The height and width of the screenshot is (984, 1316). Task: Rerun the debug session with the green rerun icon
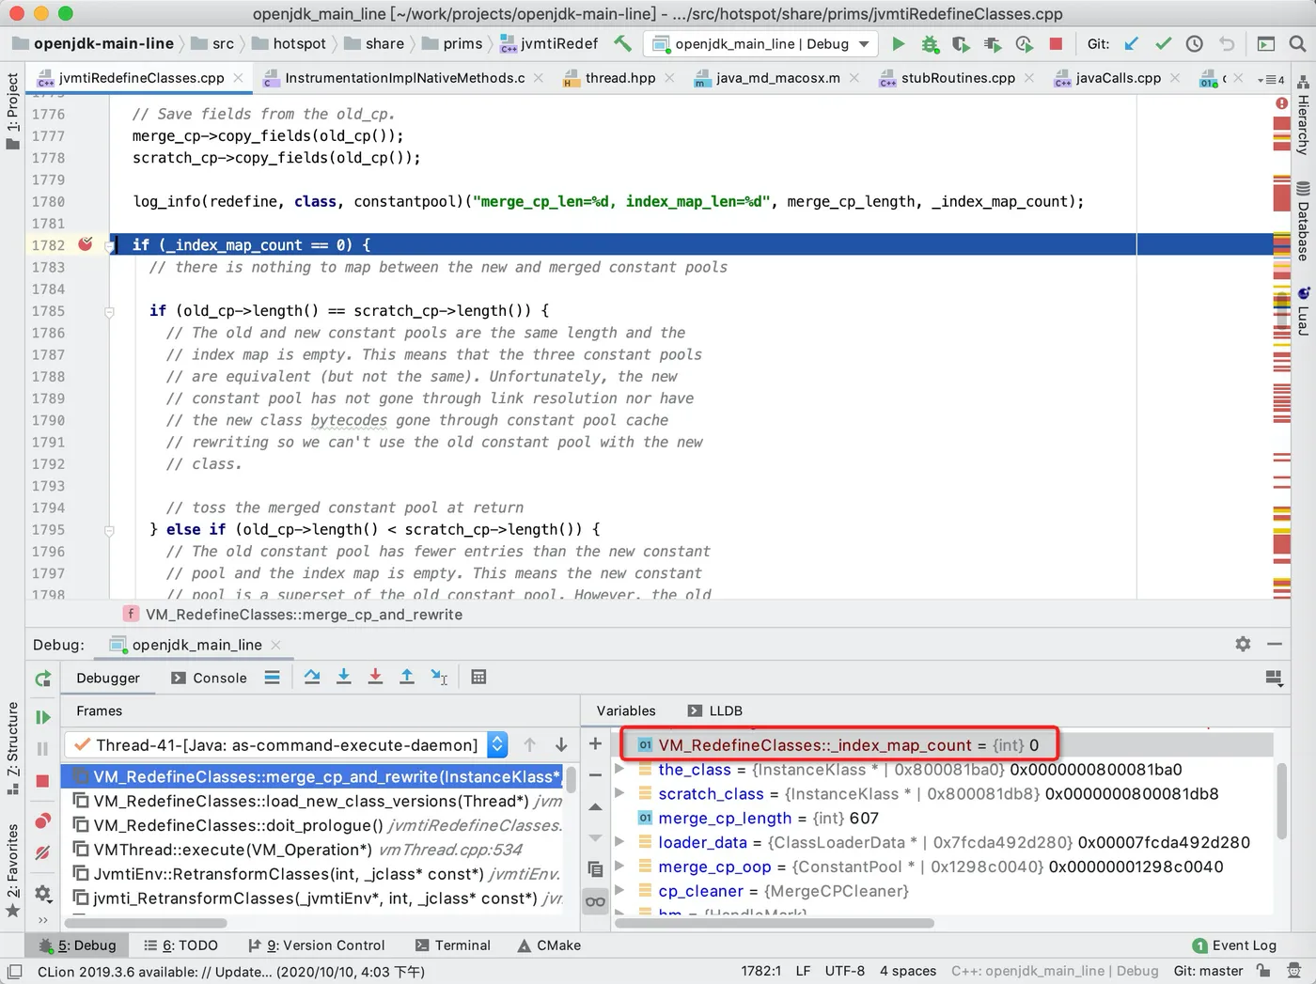coord(43,679)
